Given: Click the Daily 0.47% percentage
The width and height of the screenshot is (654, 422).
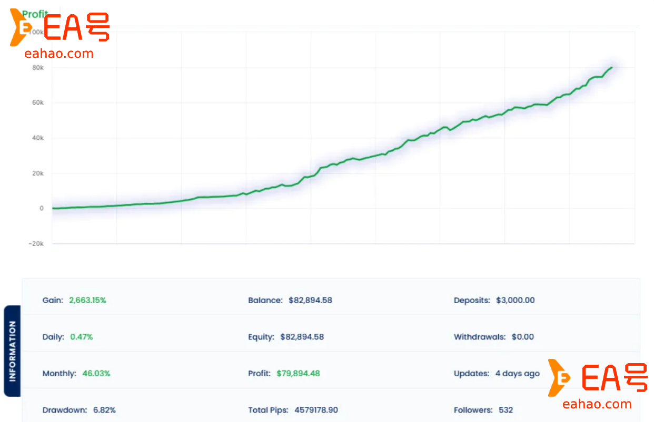Looking at the screenshot, I should pyautogui.click(x=81, y=337).
